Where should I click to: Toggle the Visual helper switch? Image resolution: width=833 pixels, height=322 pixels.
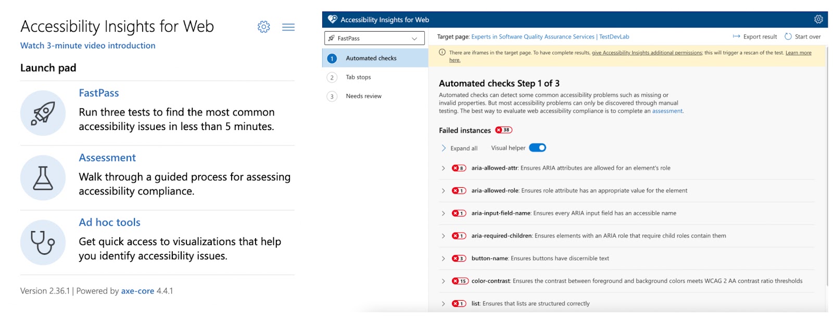coord(537,148)
